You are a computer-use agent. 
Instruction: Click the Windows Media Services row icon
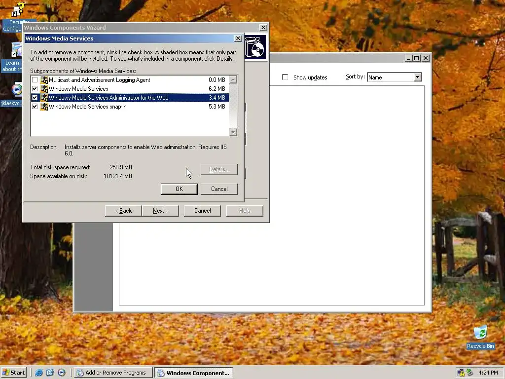pos(44,89)
